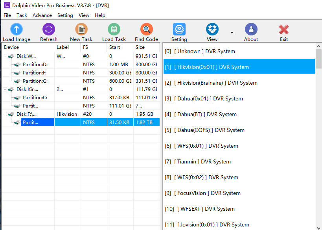Click the 600.00 GB start cell
This screenshot has width=322, height=230.
point(120,81)
